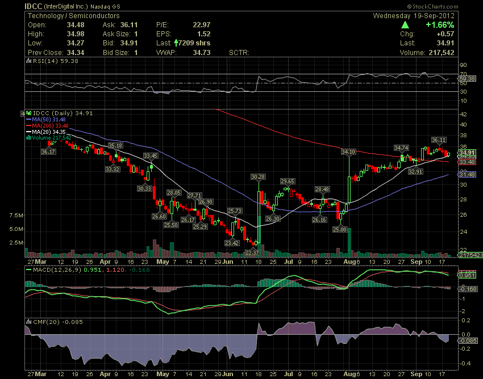This screenshot has height=379, width=483.
Task: Click the MACD(12,26,9) indicator title
Action: (x=57, y=270)
